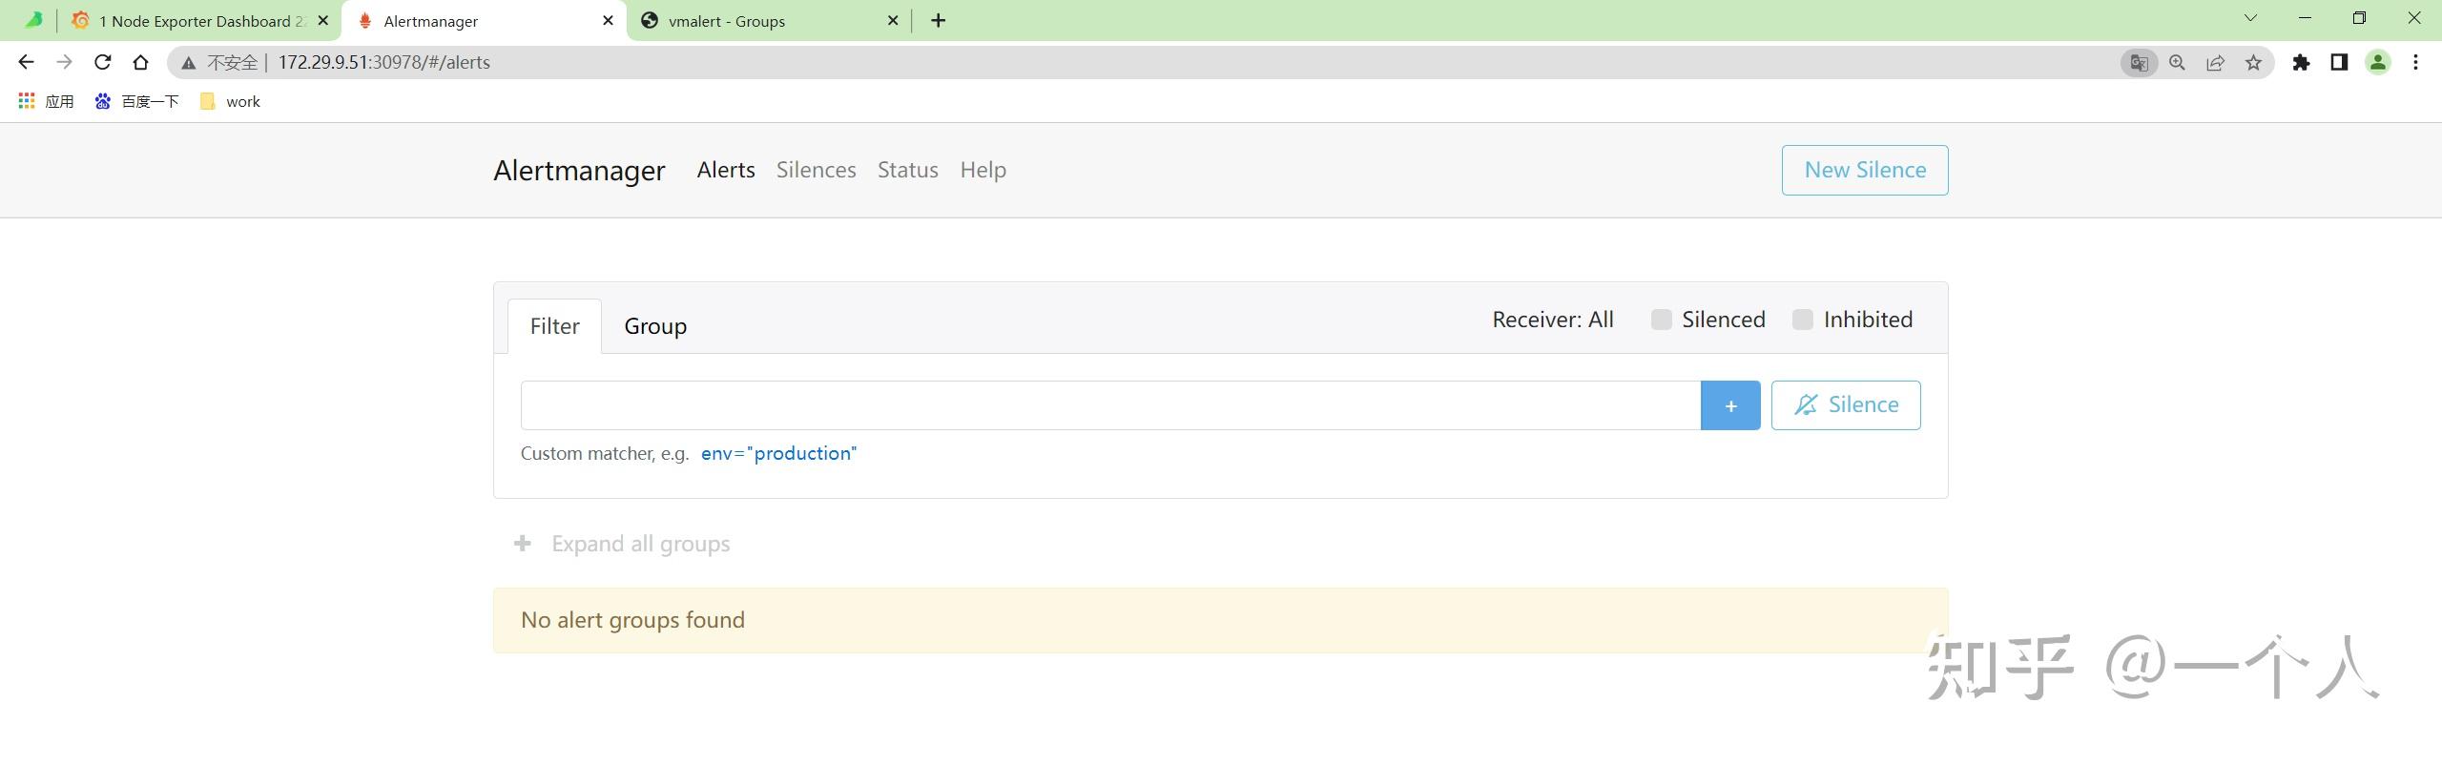Click the Silence button beside filter

(x=1846, y=405)
